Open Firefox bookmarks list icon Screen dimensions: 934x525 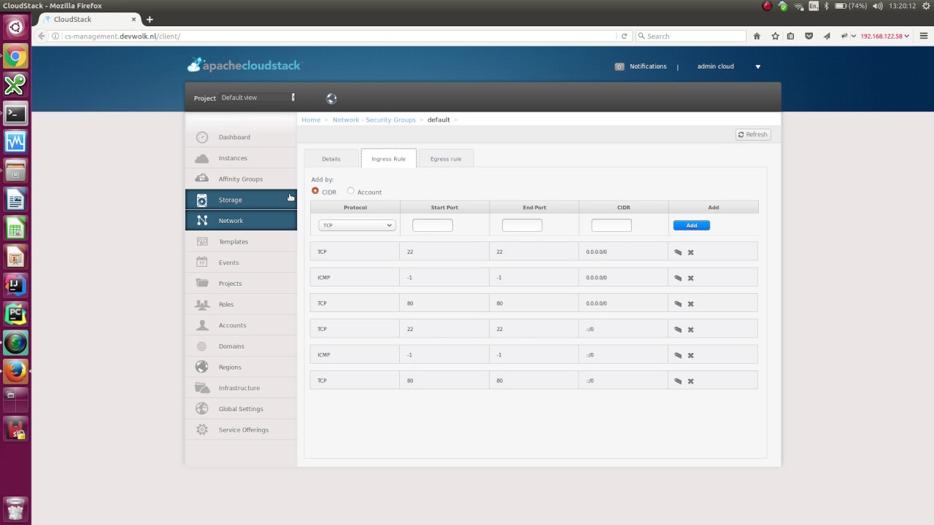[790, 36]
